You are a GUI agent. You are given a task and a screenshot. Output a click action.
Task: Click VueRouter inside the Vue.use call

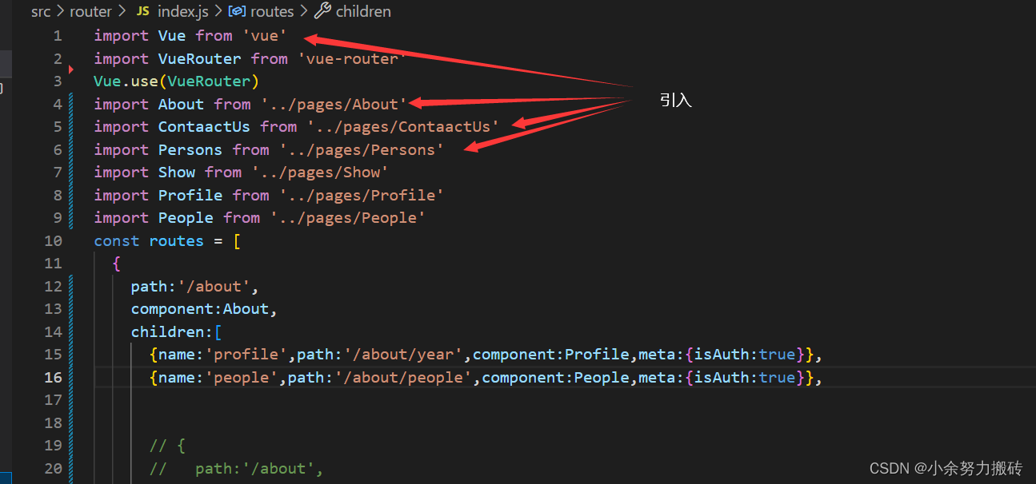point(209,81)
